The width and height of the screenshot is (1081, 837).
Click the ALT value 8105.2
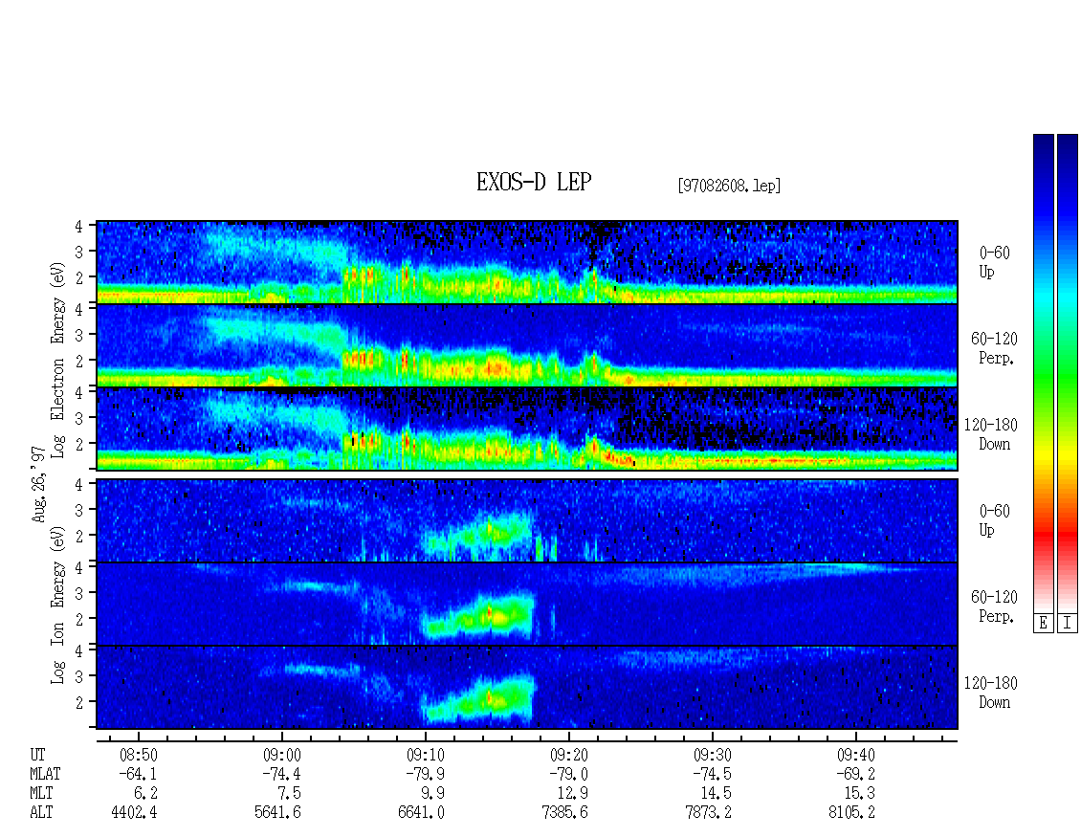pyautogui.click(x=851, y=813)
